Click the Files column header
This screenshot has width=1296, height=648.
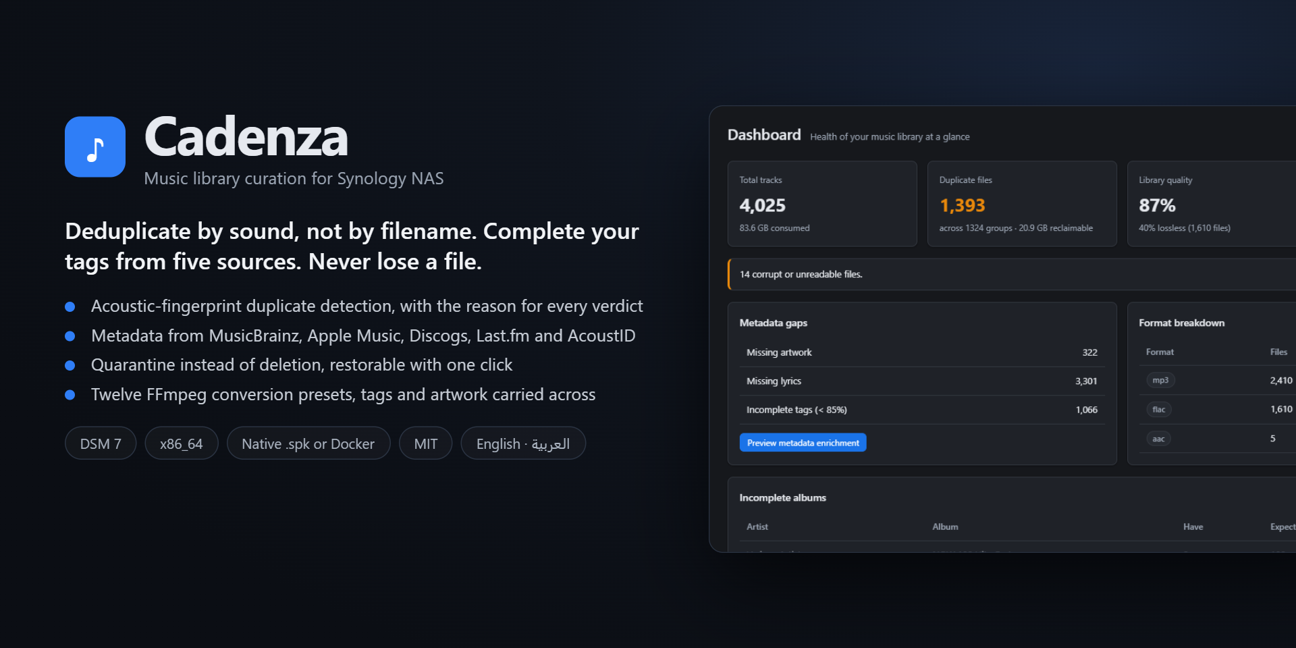[1278, 352]
